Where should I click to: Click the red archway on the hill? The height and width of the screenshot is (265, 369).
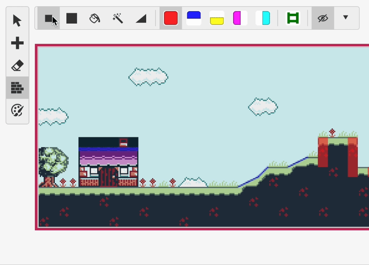338,153
